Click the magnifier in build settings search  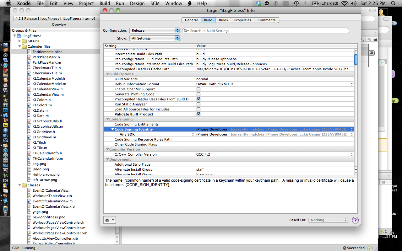coord(186,31)
